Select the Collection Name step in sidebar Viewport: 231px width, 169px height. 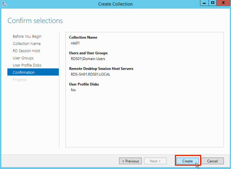click(x=27, y=44)
